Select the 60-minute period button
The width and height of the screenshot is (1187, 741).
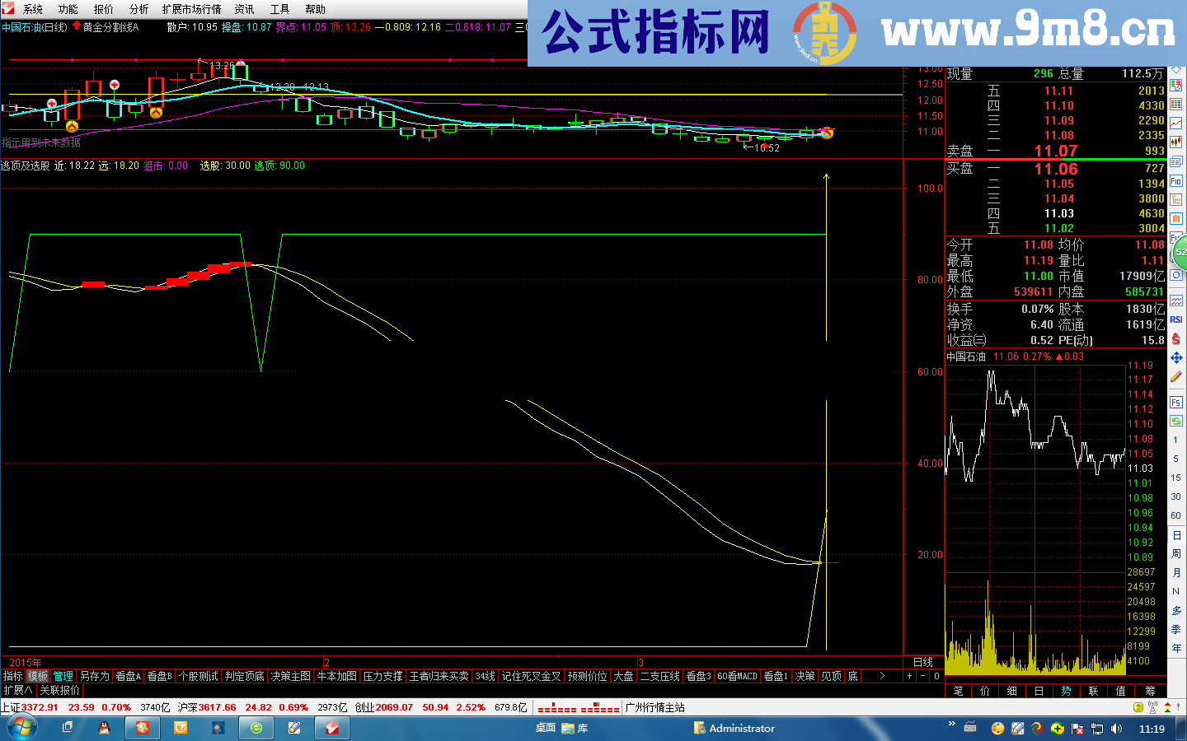pyautogui.click(x=1176, y=515)
